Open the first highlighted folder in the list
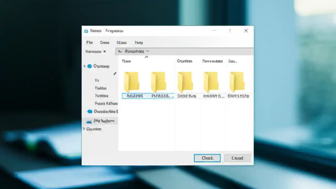 pos(132,84)
